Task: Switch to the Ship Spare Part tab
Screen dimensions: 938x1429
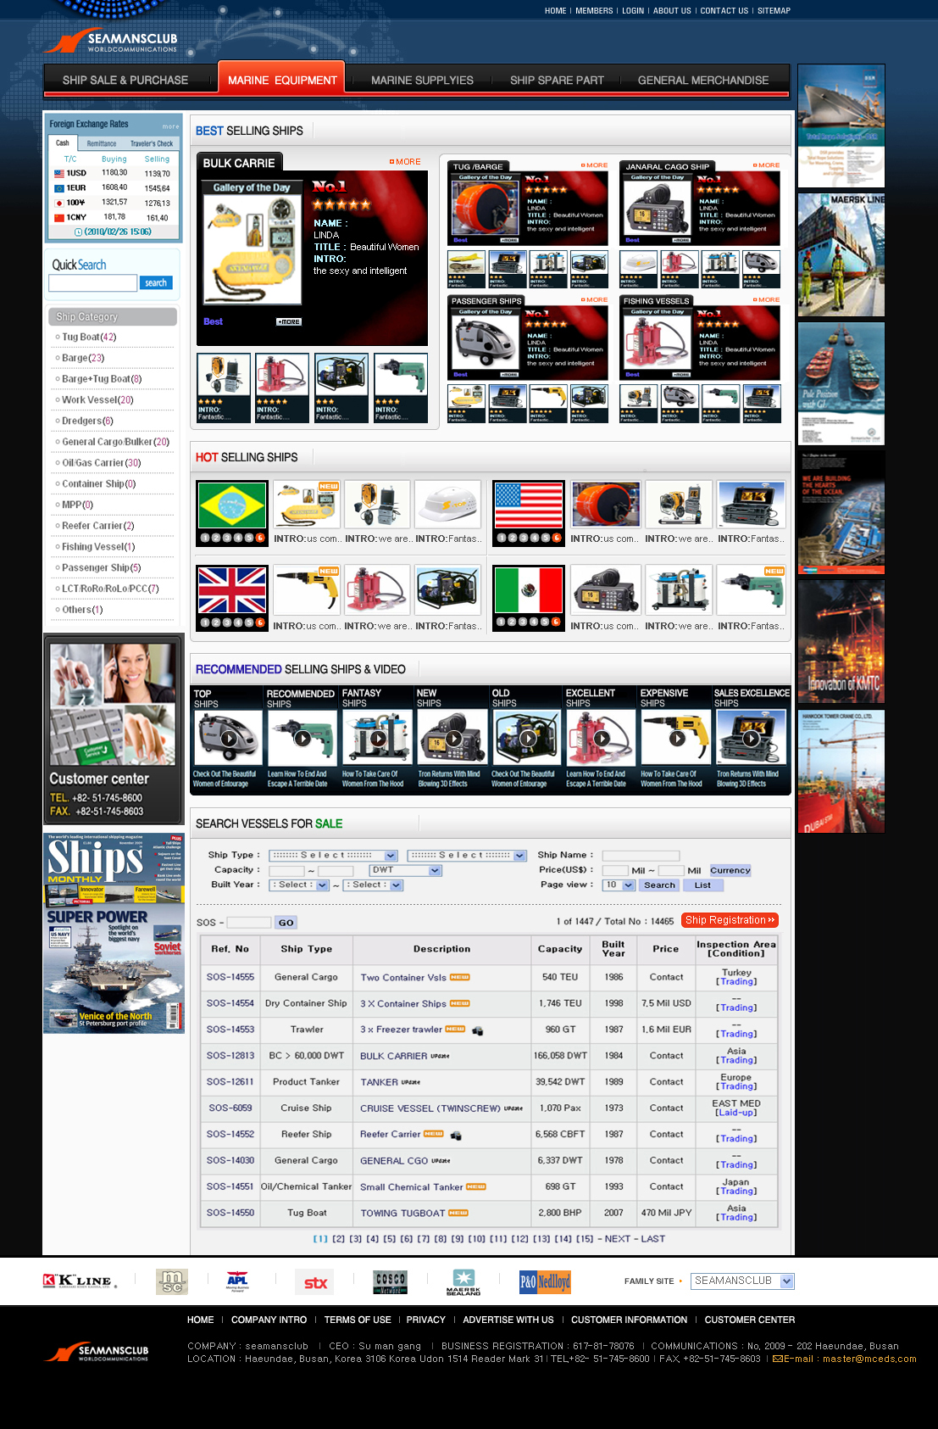Action: click(557, 81)
